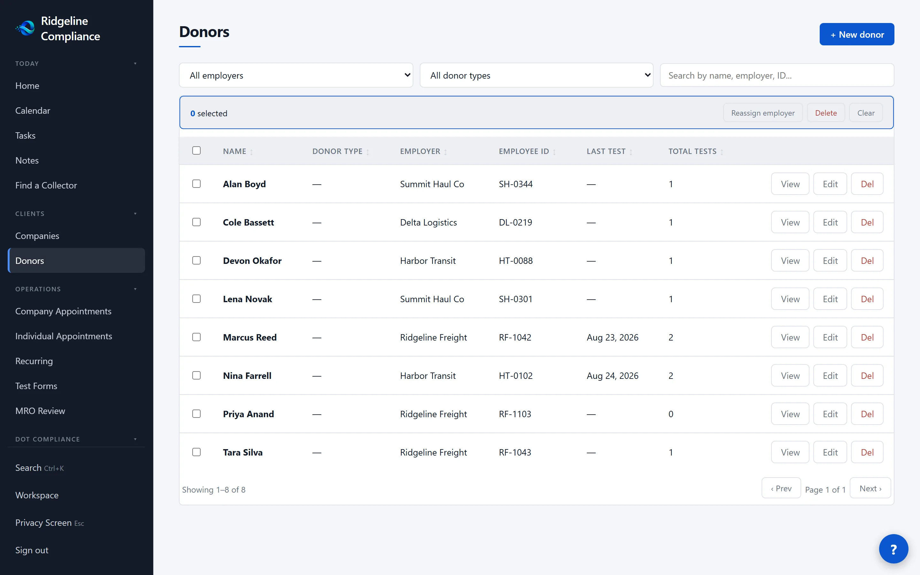The height and width of the screenshot is (575, 920).
Task: Sort by Employer column arrow
Action: [x=445, y=152]
